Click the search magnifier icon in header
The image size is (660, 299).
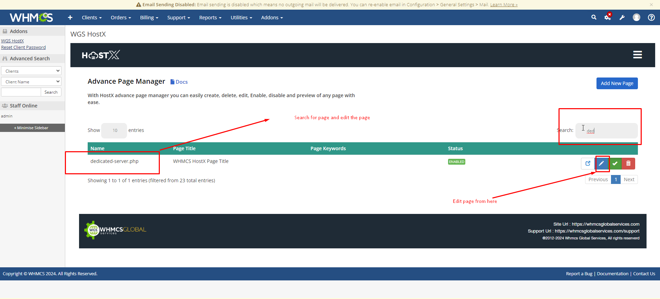point(594,17)
